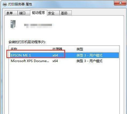This screenshot has width=127, height=114.
Task: Click the blank area of the driver list
Action: pos(64,88)
